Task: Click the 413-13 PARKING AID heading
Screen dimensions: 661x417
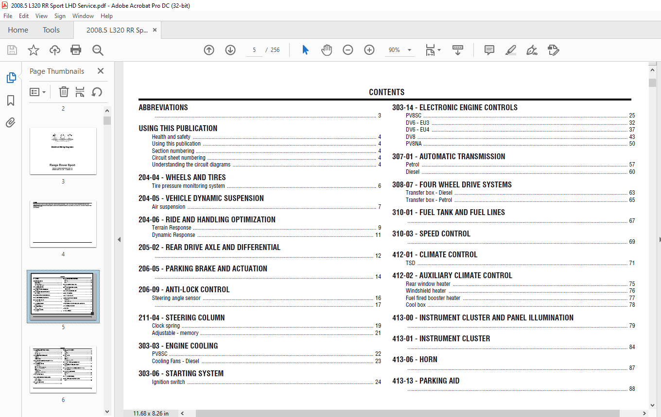Action: [x=426, y=381]
